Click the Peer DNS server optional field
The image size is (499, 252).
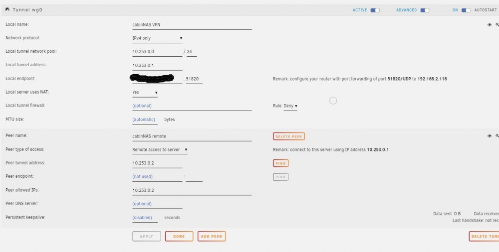tap(157, 204)
